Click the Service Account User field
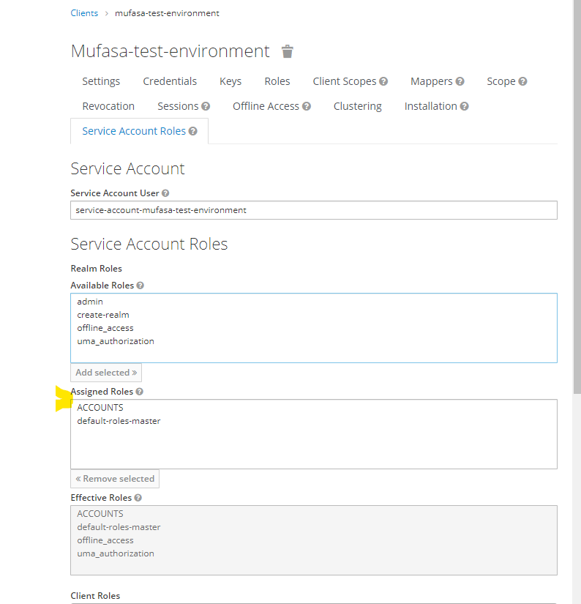Screen dimensions: 581x604 coord(314,210)
